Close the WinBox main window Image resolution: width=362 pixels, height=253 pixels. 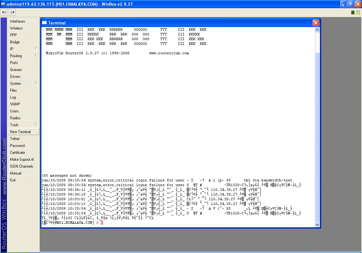(x=358, y=4)
